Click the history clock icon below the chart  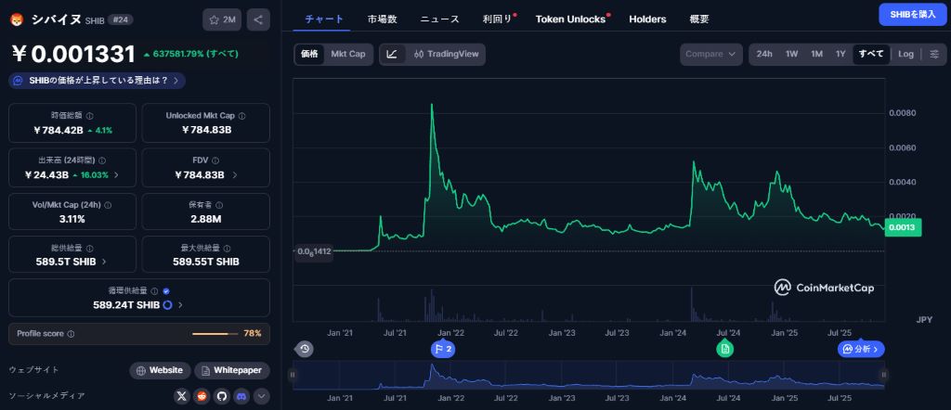tap(306, 349)
